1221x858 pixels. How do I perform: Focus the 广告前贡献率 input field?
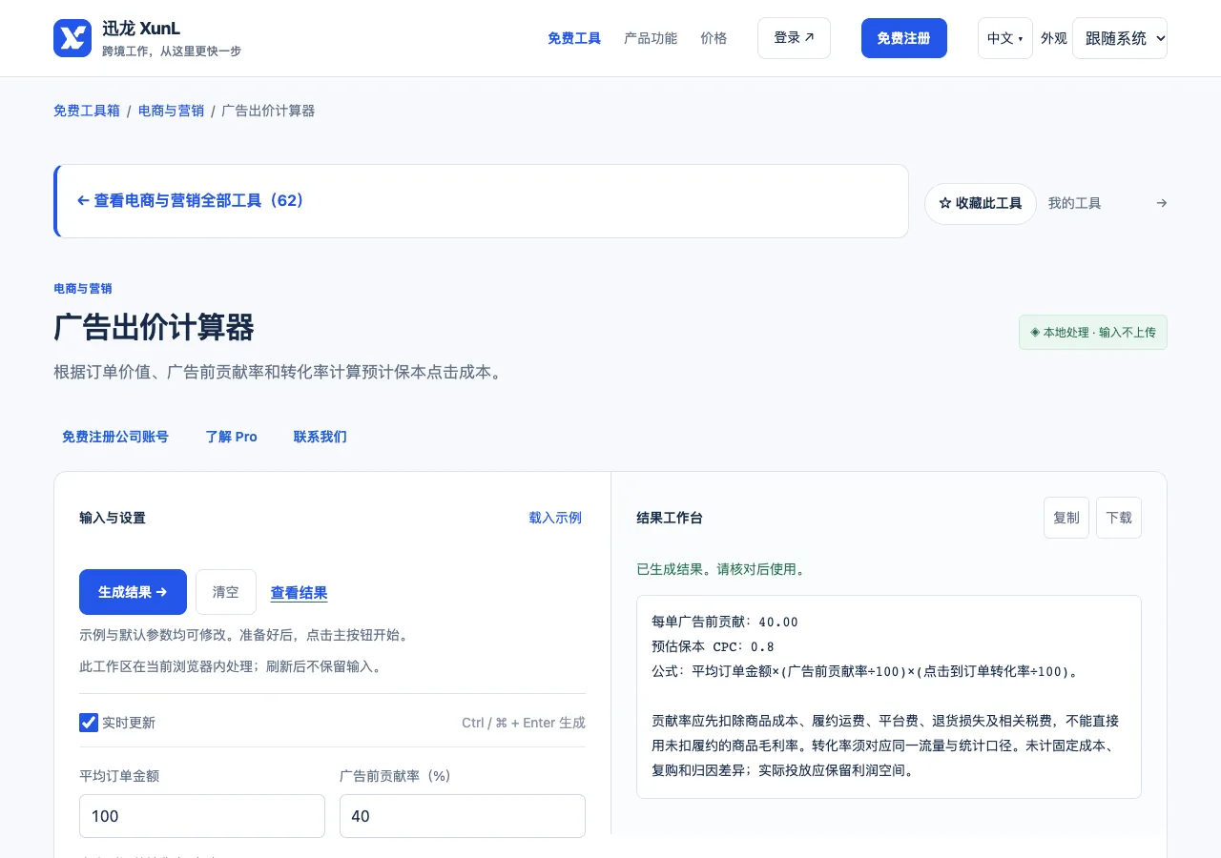pyautogui.click(x=463, y=816)
